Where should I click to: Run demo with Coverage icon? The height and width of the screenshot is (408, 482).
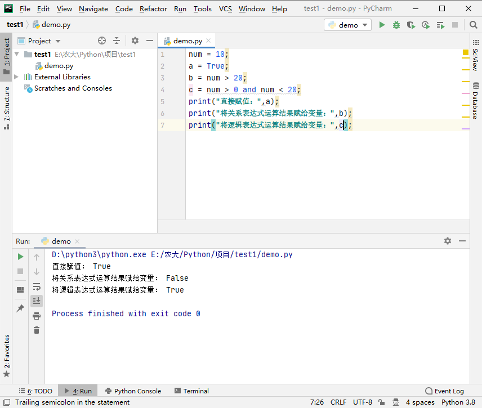411,25
